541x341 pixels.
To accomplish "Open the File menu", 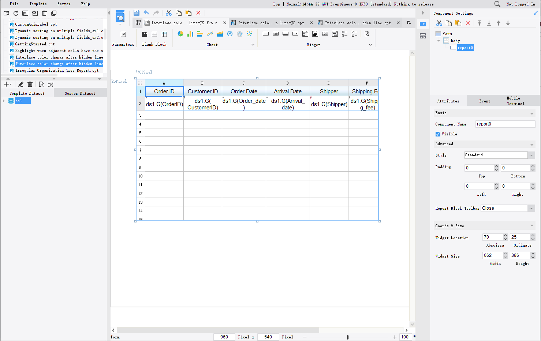I will pos(14,4).
